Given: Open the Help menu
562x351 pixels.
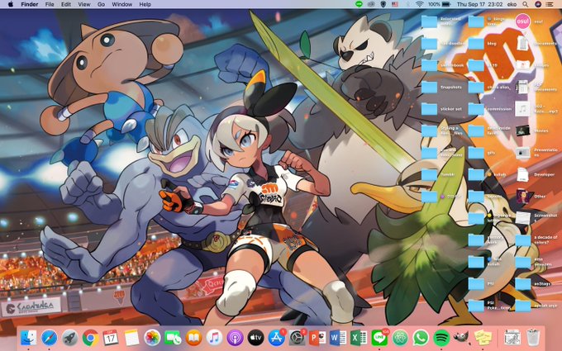Looking at the screenshot, I should [145, 4].
